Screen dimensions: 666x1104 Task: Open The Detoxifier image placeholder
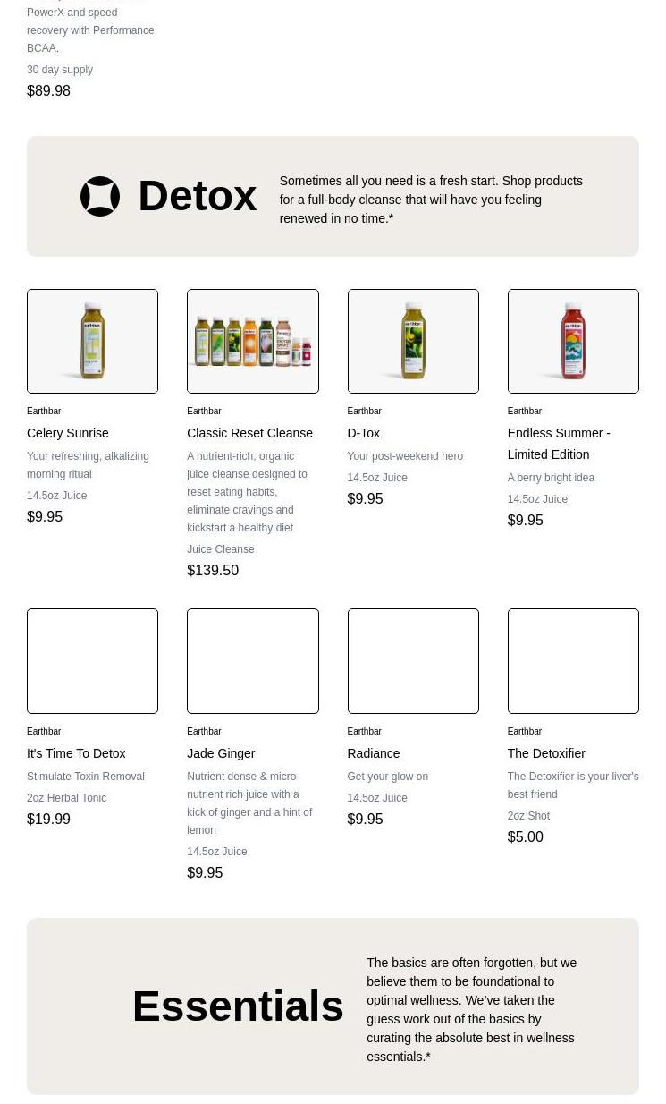pos(572,661)
